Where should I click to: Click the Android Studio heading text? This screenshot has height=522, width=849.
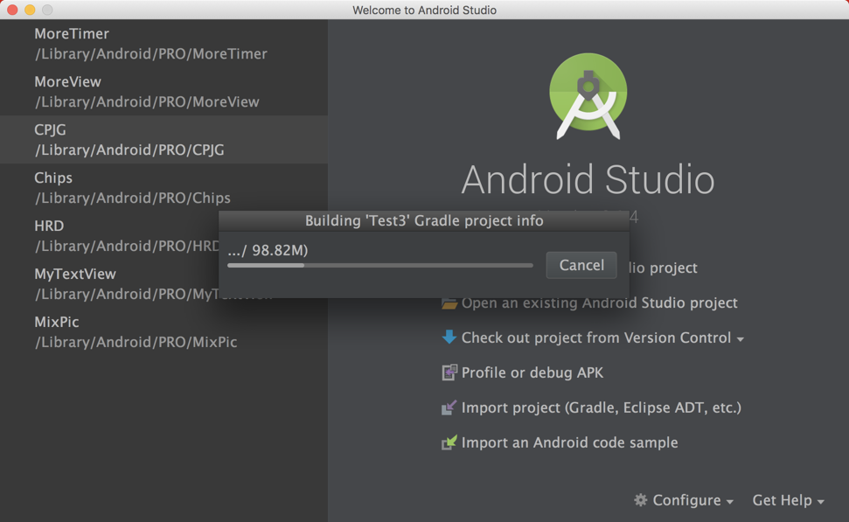(x=588, y=179)
